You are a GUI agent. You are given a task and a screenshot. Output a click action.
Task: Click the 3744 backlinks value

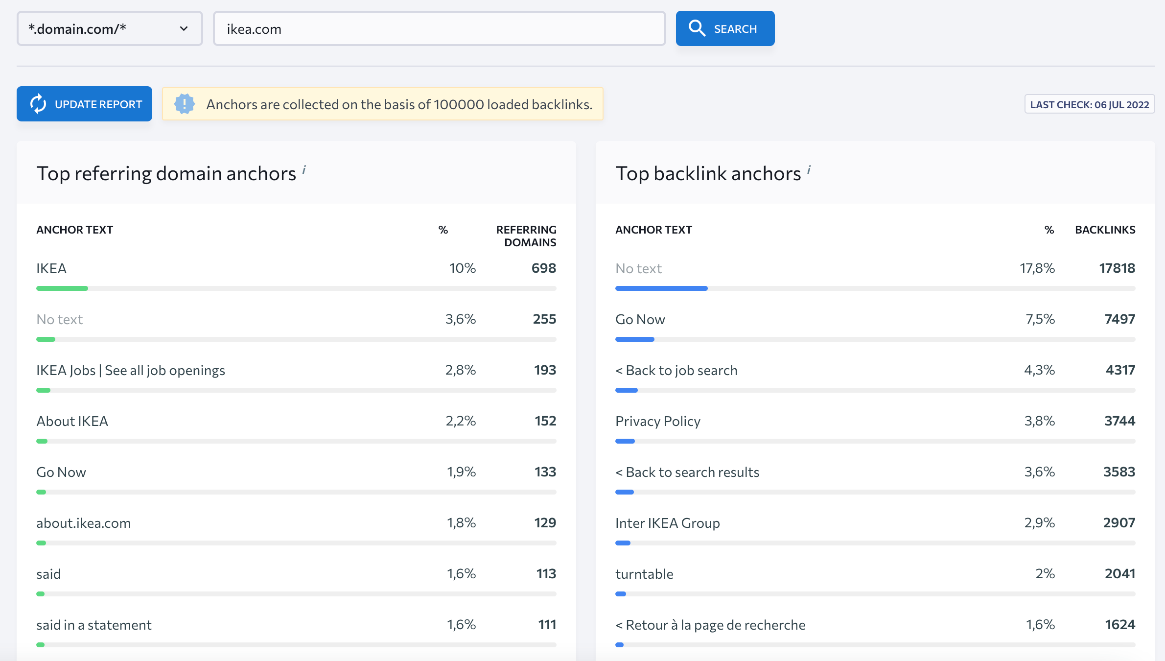coord(1120,421)
